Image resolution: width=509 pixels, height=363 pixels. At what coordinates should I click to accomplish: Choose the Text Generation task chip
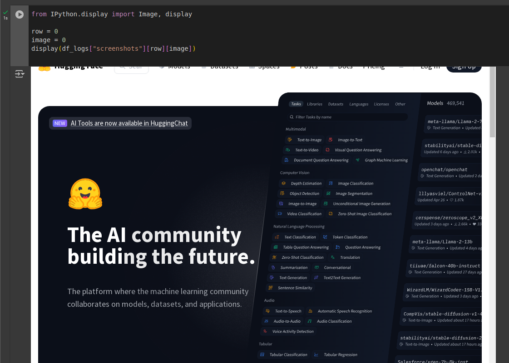(288, 277)
